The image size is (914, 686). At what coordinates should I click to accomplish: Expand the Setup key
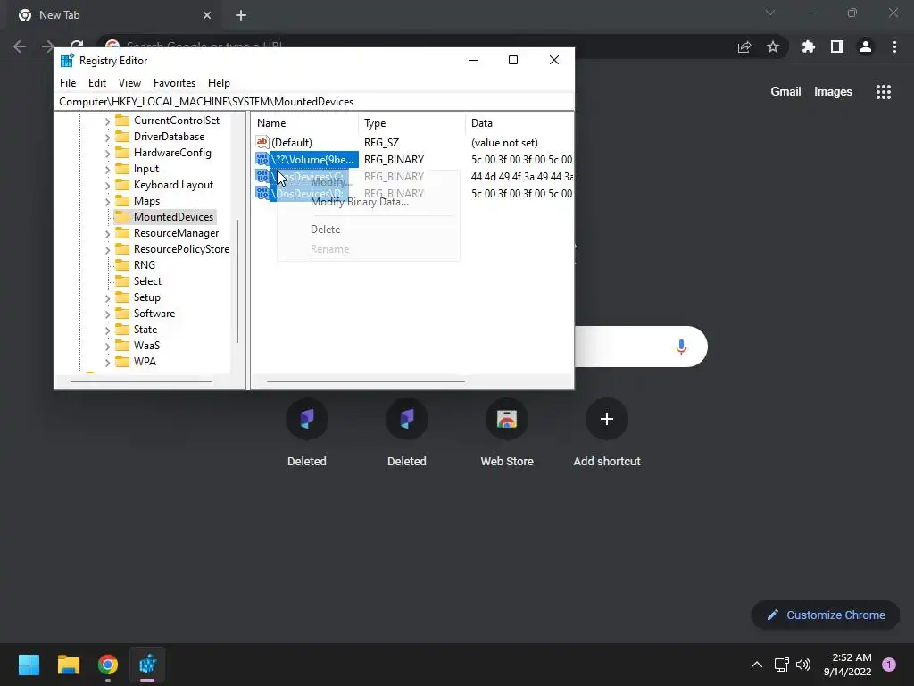point(107,297)
